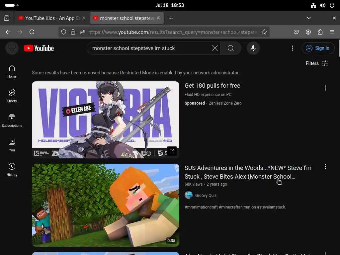
Task: Open You section in sidebar
Action: pyautogui.click(x=12, y=145)
